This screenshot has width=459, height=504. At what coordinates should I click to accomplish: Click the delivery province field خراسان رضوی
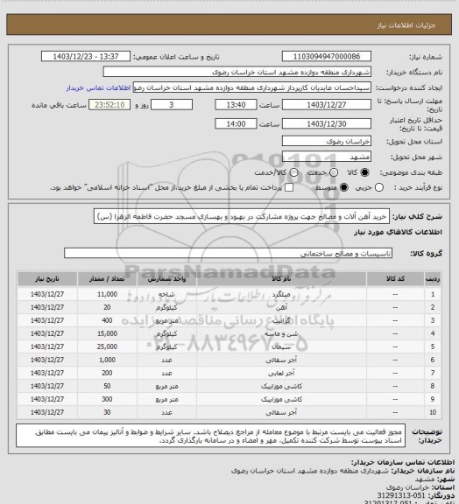point(327,141)
